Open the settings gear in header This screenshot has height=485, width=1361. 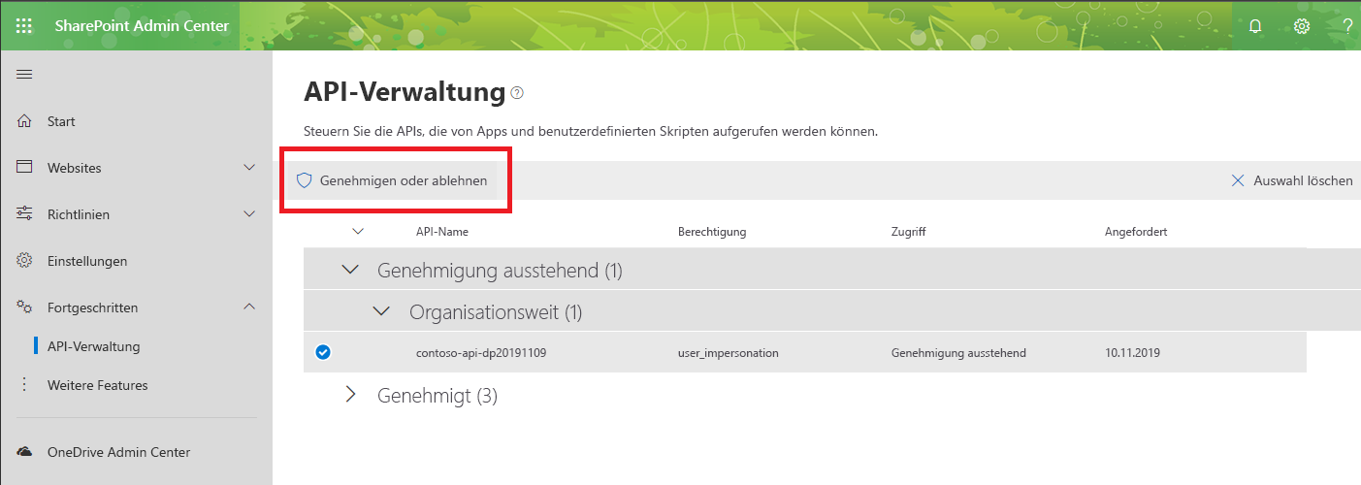pos(1302,26)
